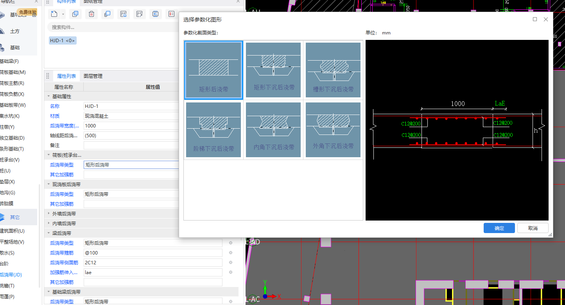Viewport: 565px width, 305px height.
Task: Toggle the circle beside lae row
Action: click(x=231, y=272)
